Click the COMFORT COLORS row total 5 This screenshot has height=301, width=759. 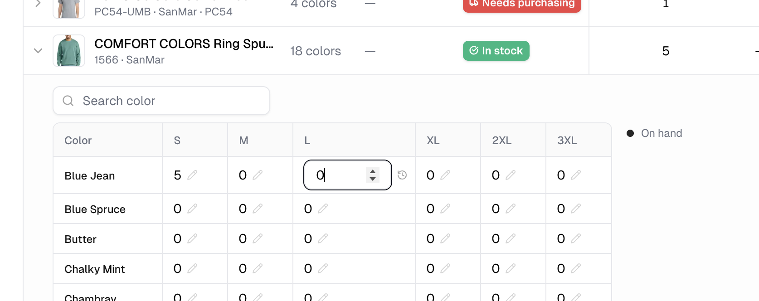[666, 51]
